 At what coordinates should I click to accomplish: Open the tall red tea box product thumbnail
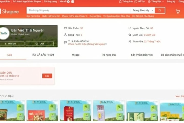[75, 110]
